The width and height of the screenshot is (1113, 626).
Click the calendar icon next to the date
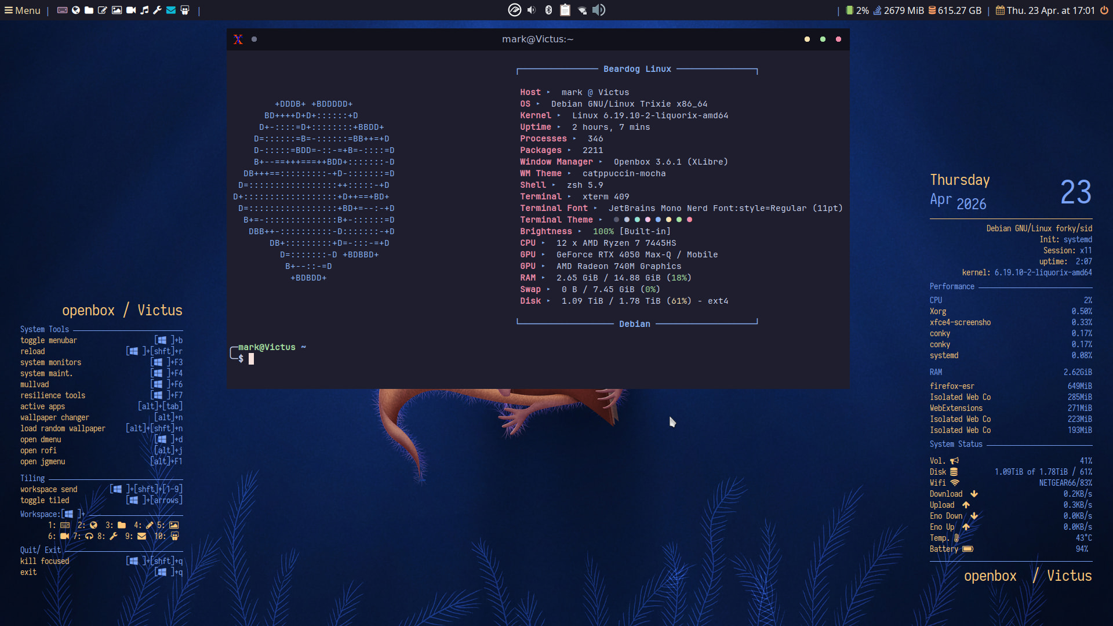tap(1000, 10)
